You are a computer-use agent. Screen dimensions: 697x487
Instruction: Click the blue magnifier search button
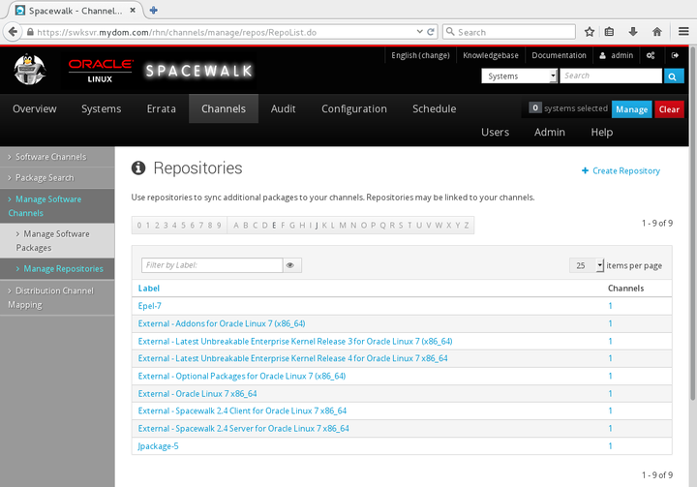tap(673, 76)
